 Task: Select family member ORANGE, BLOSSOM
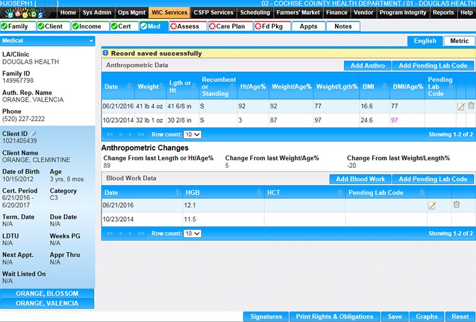tap(47, 294)
